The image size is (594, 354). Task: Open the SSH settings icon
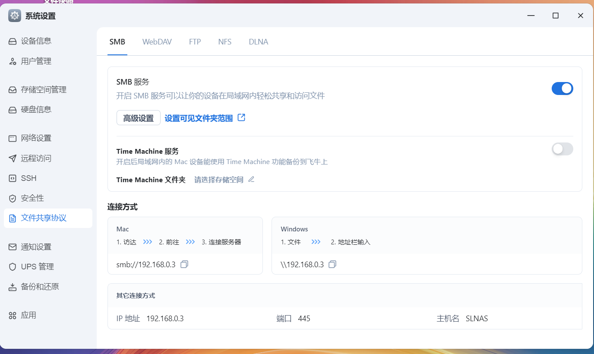tap(13, 178)
